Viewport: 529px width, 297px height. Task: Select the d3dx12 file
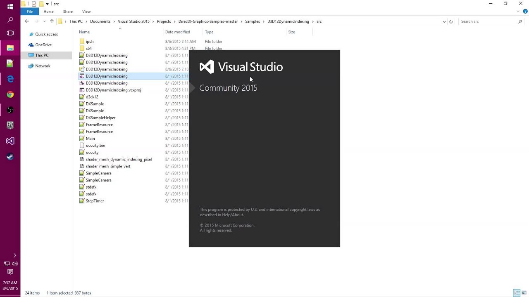click(x=92, y=97)
